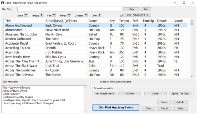The height and width of the screenshot is (114, 197).
Task: Click the F#m key cell
Action: click(113, 66)
